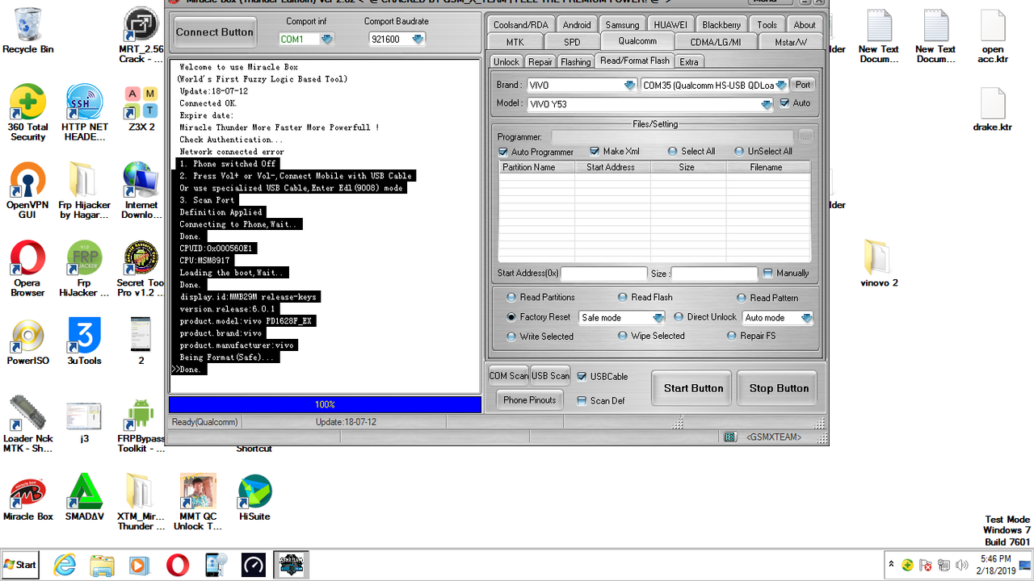Open the speedometer app in taskbar

click(x=254, y=565)
